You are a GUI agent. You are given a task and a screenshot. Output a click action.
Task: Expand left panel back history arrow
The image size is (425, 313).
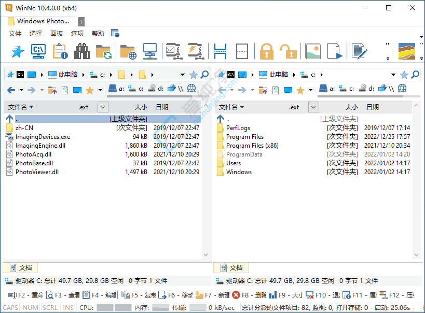[21, 90]
